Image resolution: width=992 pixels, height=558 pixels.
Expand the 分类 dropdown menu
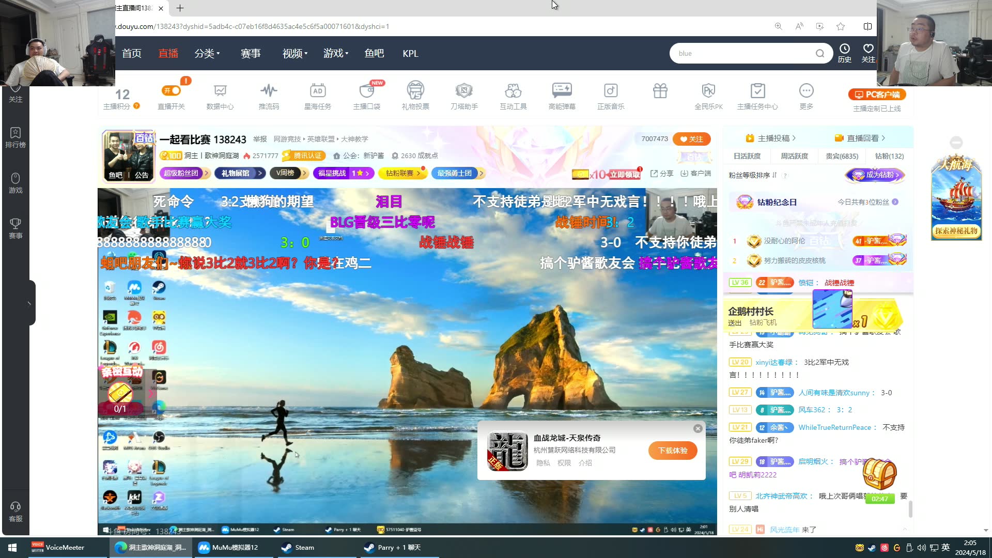click(207, 53)
